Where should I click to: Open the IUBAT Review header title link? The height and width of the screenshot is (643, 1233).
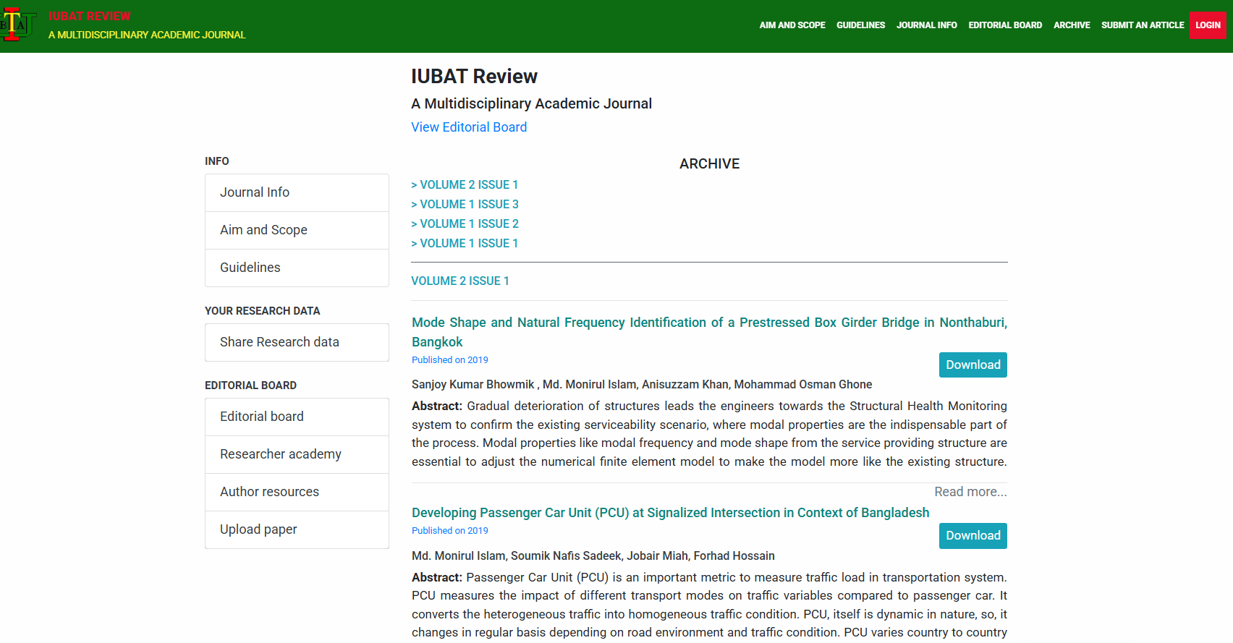pyautogui.click(x=90, y=16)
